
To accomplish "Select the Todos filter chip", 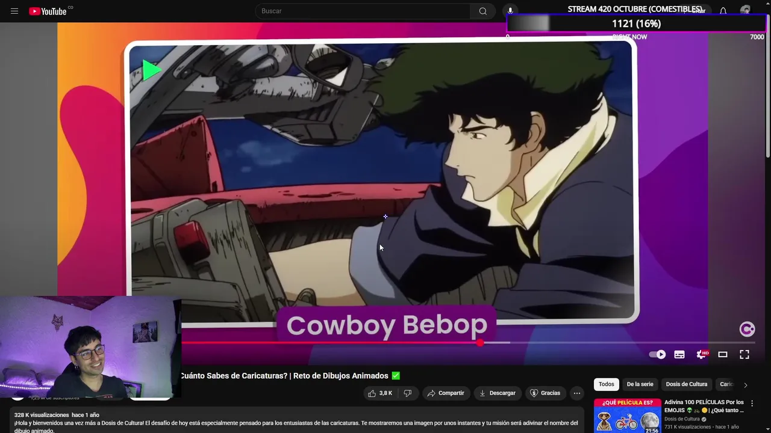I will click(607, 384).
